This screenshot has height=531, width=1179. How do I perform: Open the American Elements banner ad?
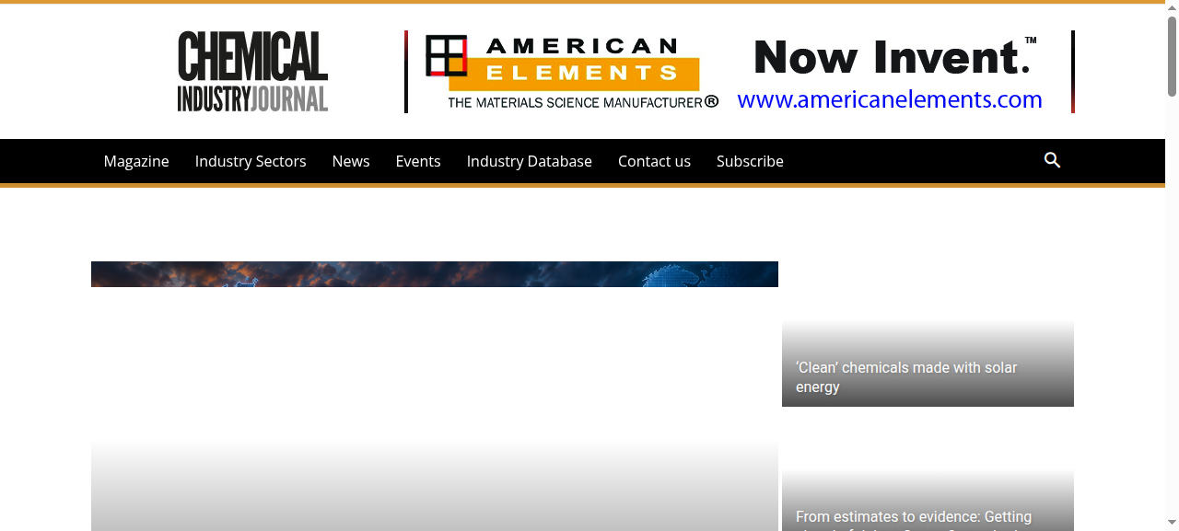(x=740, y=72)
